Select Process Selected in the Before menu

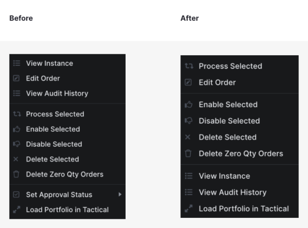coord(55,114)
